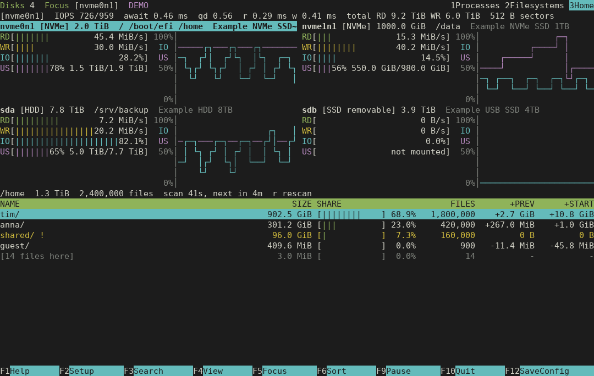Click 'Example HDD 8TB' description
Viewport: 594px width, 376px height.
pyautogui.click(x=195, y=110)
